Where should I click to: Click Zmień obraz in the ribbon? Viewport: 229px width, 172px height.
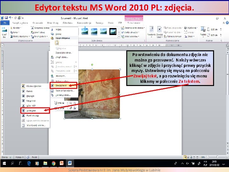(38, 32)
